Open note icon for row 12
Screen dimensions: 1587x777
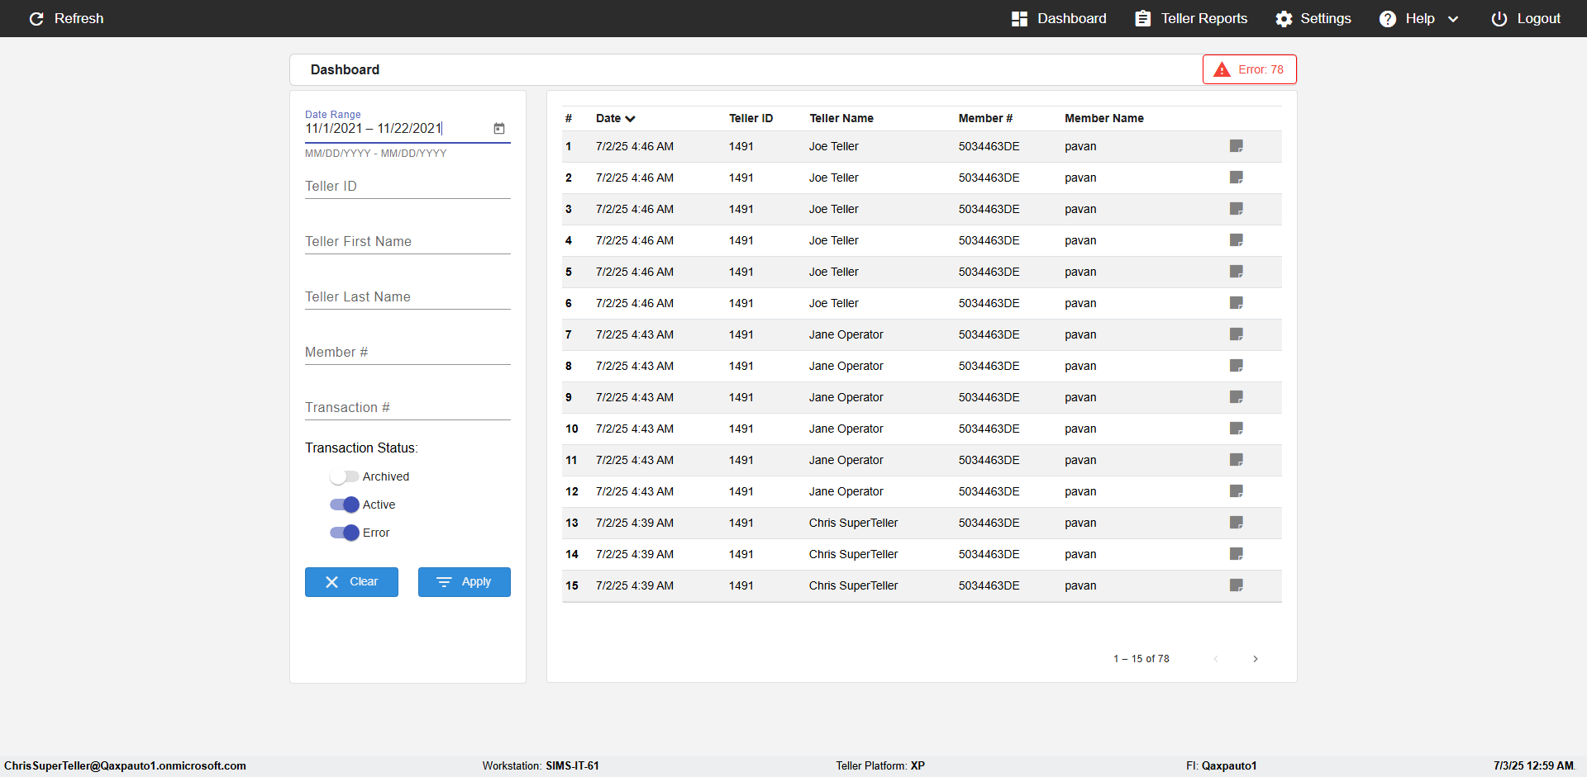click(x=1237, y=491)
